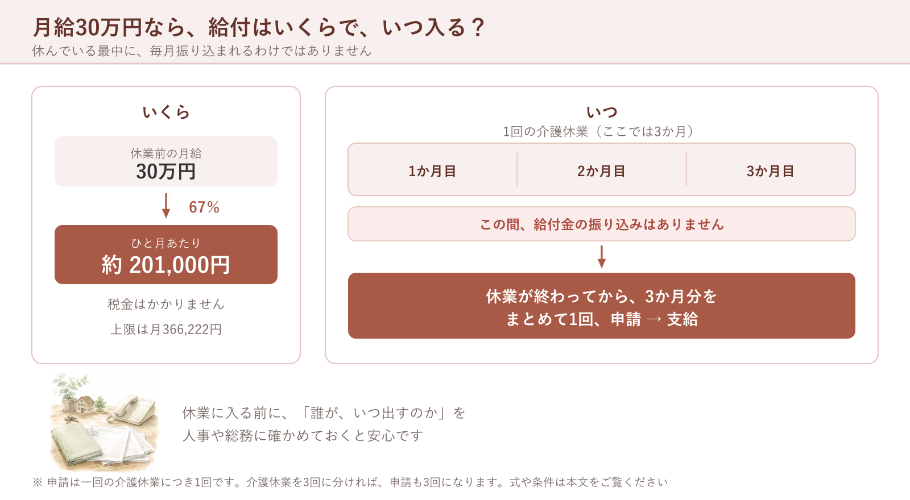Screen dimensions: 910x500
Task: Click the desk illustration with phone and notebook
Action: tap(103, 421)
